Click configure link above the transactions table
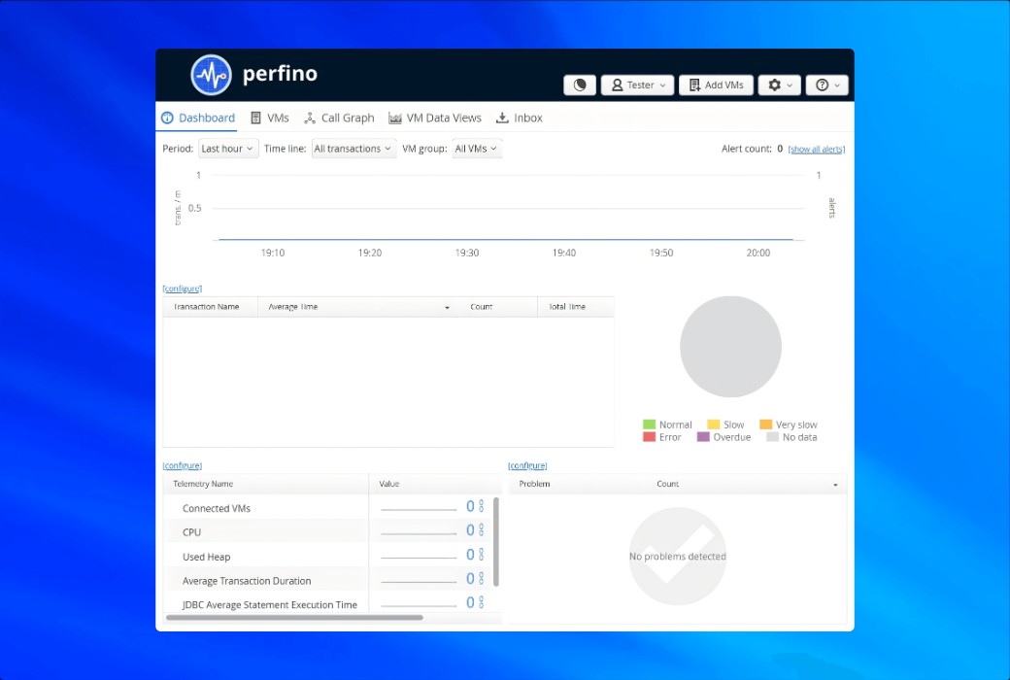This screenshot has width=1010, height=680. [183, 289]
